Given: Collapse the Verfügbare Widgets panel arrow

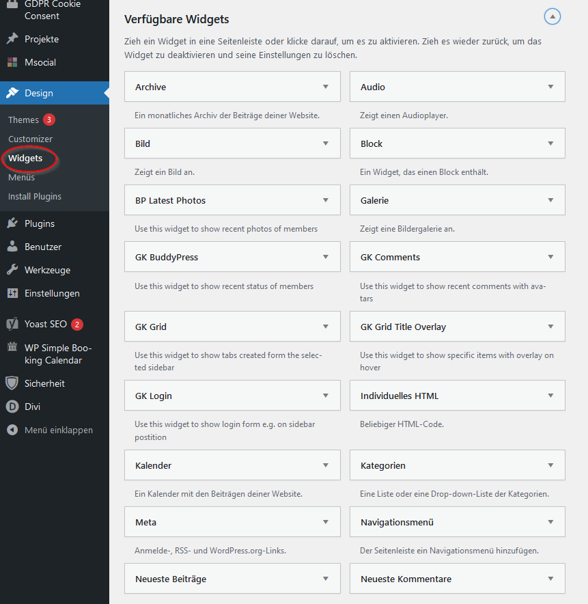Looking at the screenshot, I should [552, 17].
